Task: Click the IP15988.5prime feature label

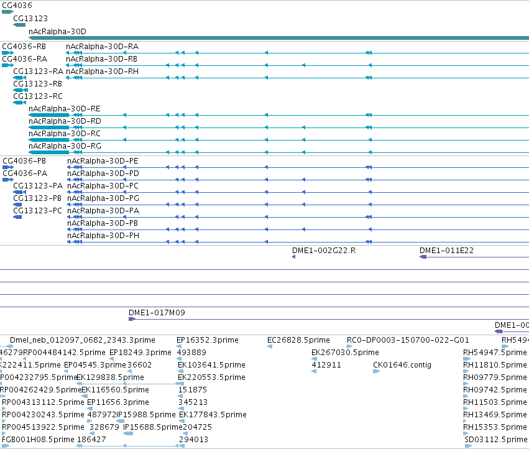Action: (146, 415)
